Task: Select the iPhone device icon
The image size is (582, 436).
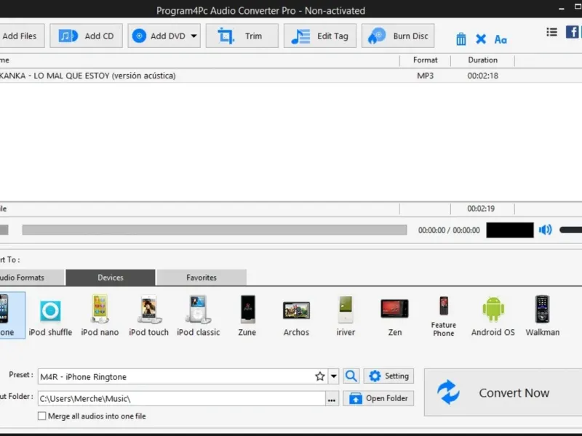Action: coord(11,315)
